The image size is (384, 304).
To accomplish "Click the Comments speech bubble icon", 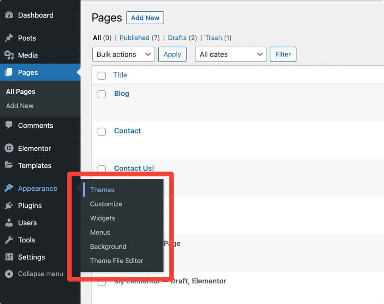I will 9,125.
